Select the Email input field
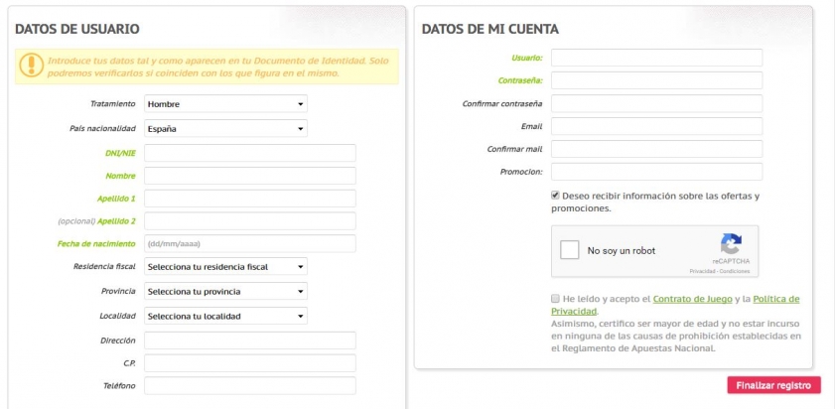 tap(656, 126)
